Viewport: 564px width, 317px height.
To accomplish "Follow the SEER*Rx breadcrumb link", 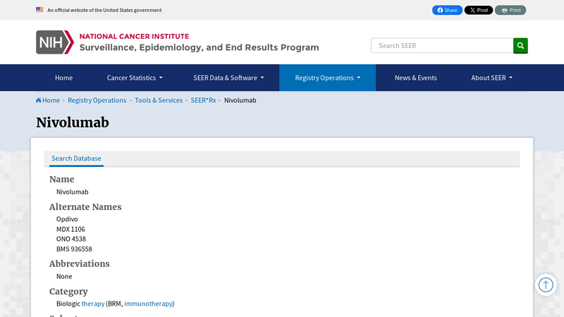I will 203,100.
